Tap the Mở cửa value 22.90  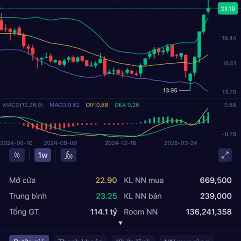click(106, 180)
